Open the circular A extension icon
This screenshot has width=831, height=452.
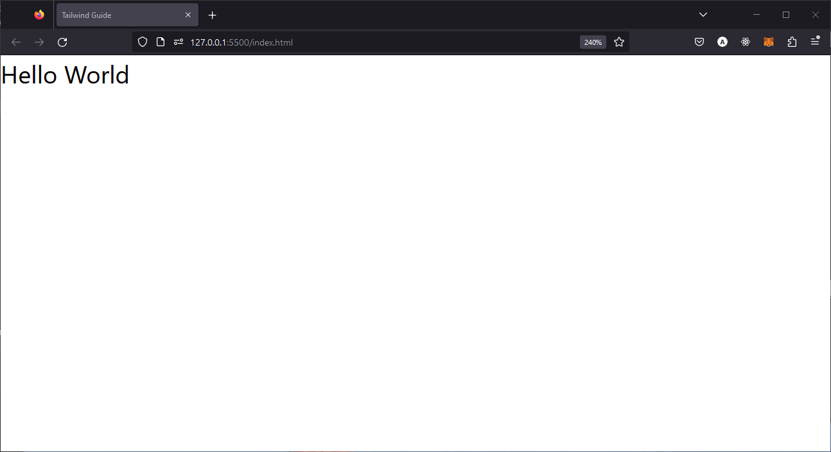722,42
